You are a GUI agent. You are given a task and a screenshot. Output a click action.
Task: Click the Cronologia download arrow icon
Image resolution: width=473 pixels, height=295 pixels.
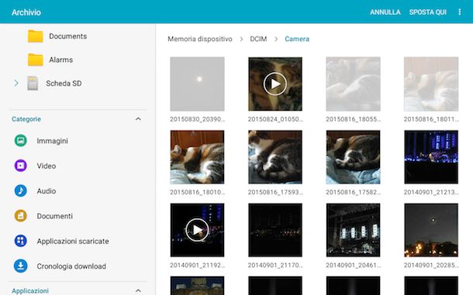tap(20, 266)
